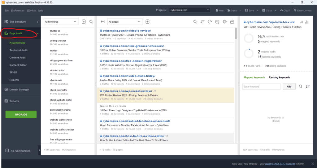Add page plus icon
317x168 pixels.
coord(147,22)
